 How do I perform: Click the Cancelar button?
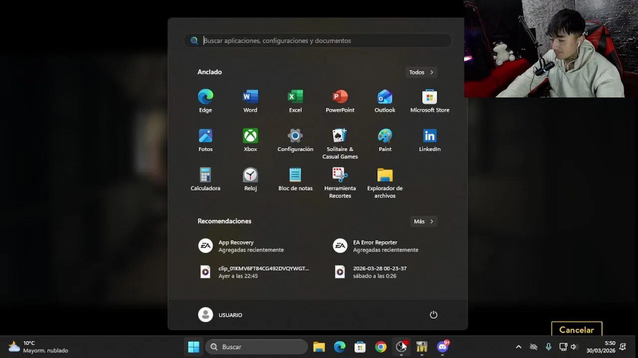point(577,330)
